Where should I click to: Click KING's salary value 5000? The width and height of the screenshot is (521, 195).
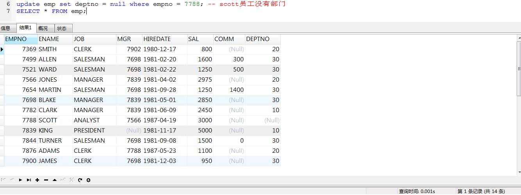[200, 131]
